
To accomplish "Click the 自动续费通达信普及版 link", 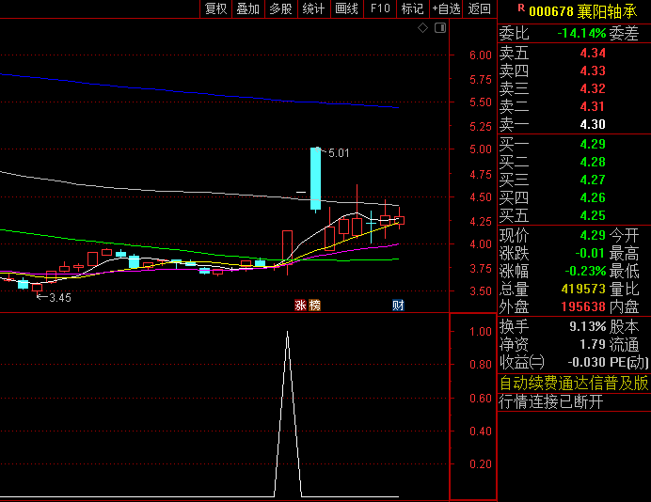I will [574, 383].
